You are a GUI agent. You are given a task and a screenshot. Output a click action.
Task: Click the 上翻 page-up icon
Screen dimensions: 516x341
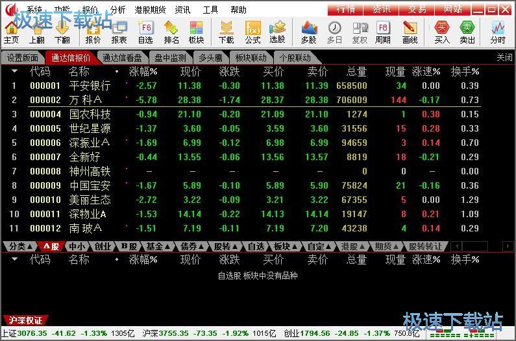click(36, 32)
